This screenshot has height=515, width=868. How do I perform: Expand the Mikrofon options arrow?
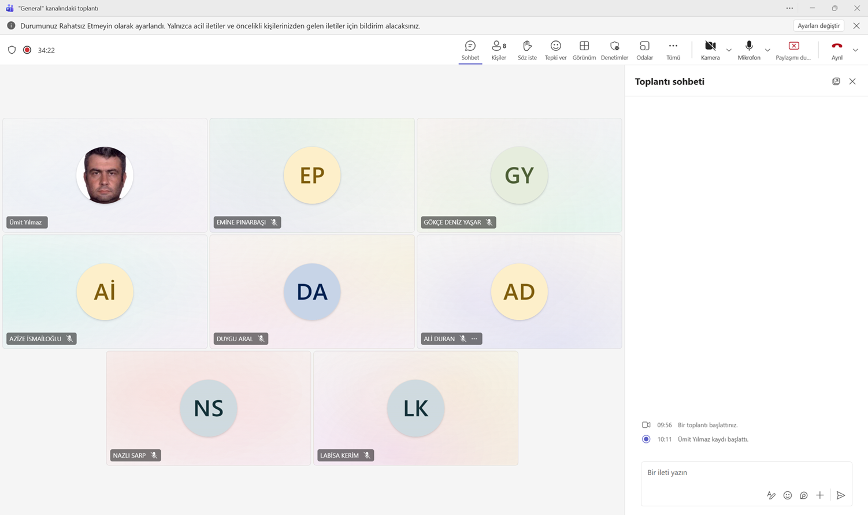[x=767, y=50]
